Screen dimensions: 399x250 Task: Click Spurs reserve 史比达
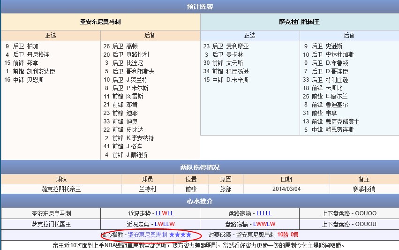pos(135,129)
